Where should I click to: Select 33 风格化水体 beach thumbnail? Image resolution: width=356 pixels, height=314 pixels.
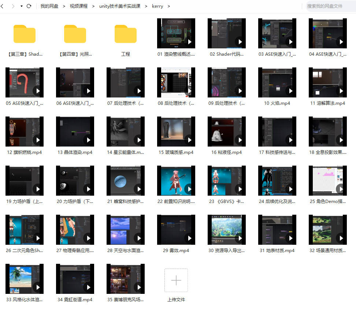25,279
